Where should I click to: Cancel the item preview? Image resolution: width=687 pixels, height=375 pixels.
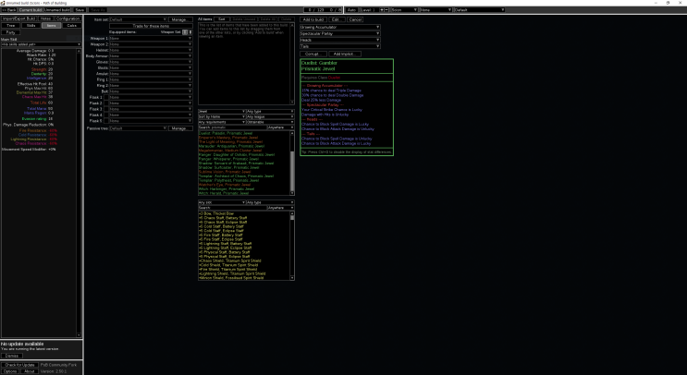(355, 19)
